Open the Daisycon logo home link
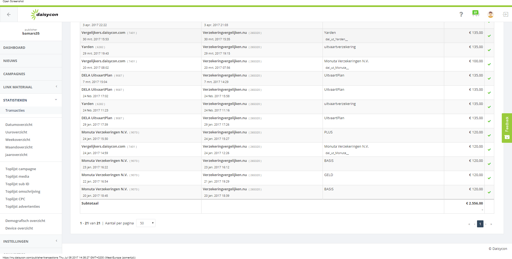The width and height of the screenshot is (512, 259). click(44, 14)
